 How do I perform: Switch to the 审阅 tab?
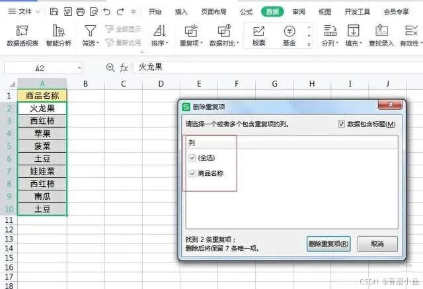(299, 12)
